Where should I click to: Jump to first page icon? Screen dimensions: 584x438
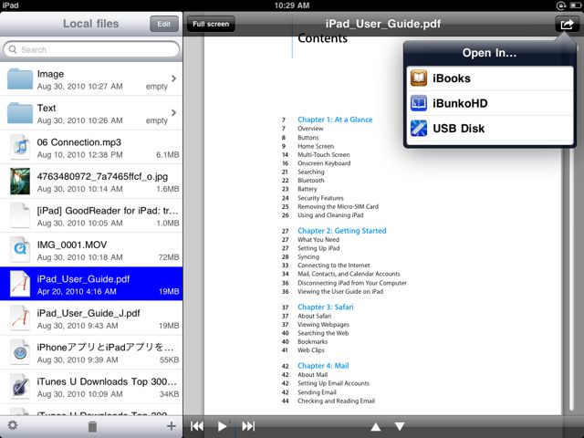pos(197,426)
